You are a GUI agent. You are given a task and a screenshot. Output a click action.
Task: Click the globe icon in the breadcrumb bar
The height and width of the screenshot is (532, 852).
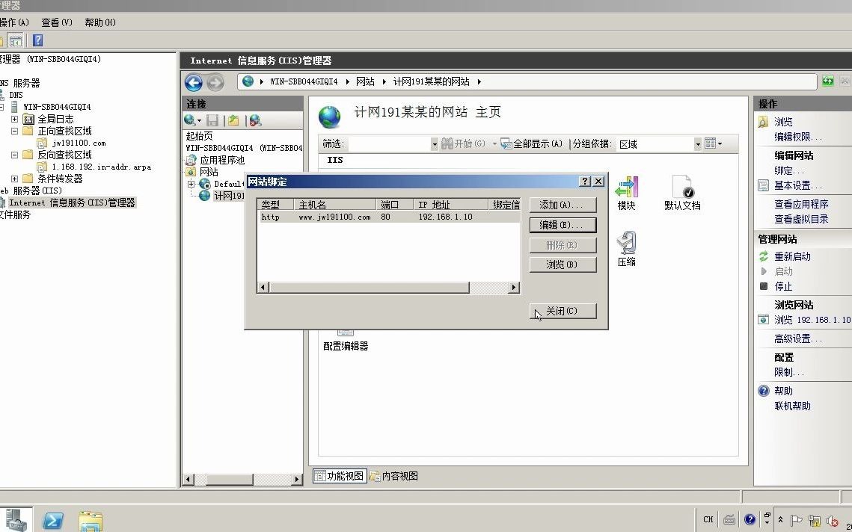248,81
